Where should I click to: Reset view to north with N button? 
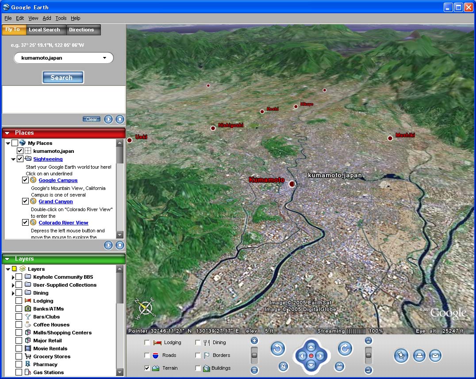pyautogui.click(x=284, y=367)
